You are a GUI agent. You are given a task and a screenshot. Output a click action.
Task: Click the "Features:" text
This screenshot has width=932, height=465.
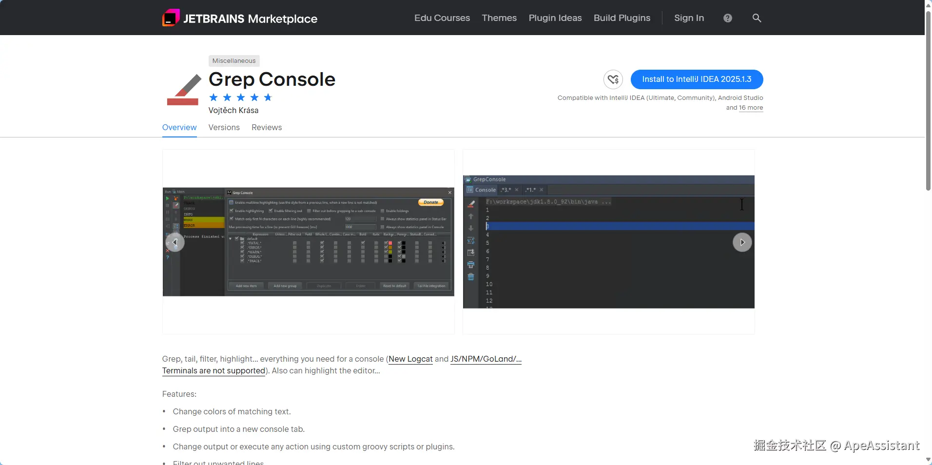tap(179, 394)
